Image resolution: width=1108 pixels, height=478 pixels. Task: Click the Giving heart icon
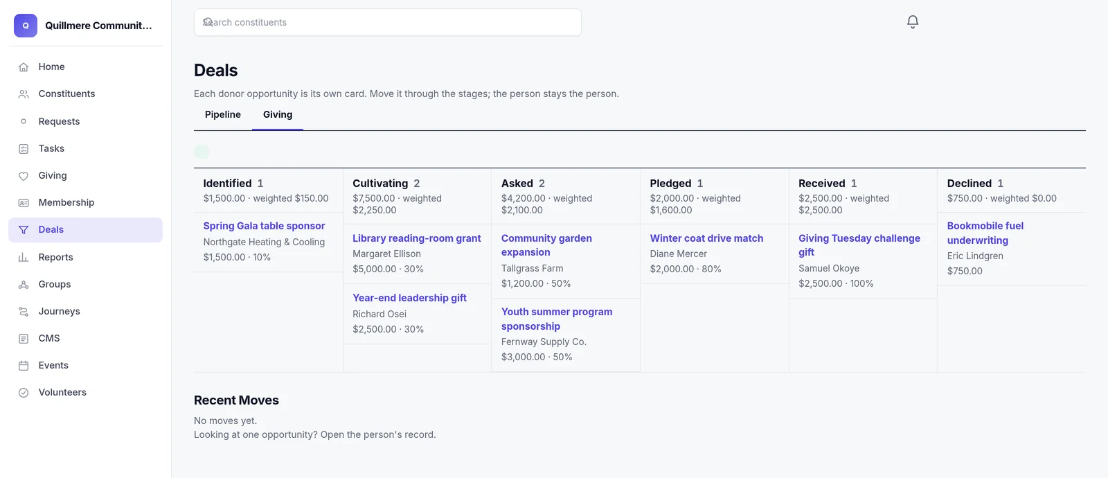pos(24,176)
